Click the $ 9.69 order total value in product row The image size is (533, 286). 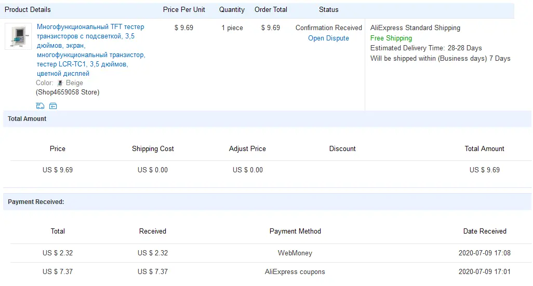[x=271, y=28]
